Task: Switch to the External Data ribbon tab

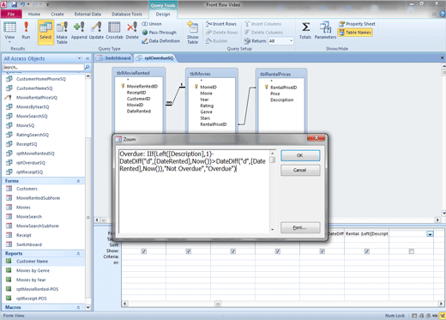Action: 87,14
